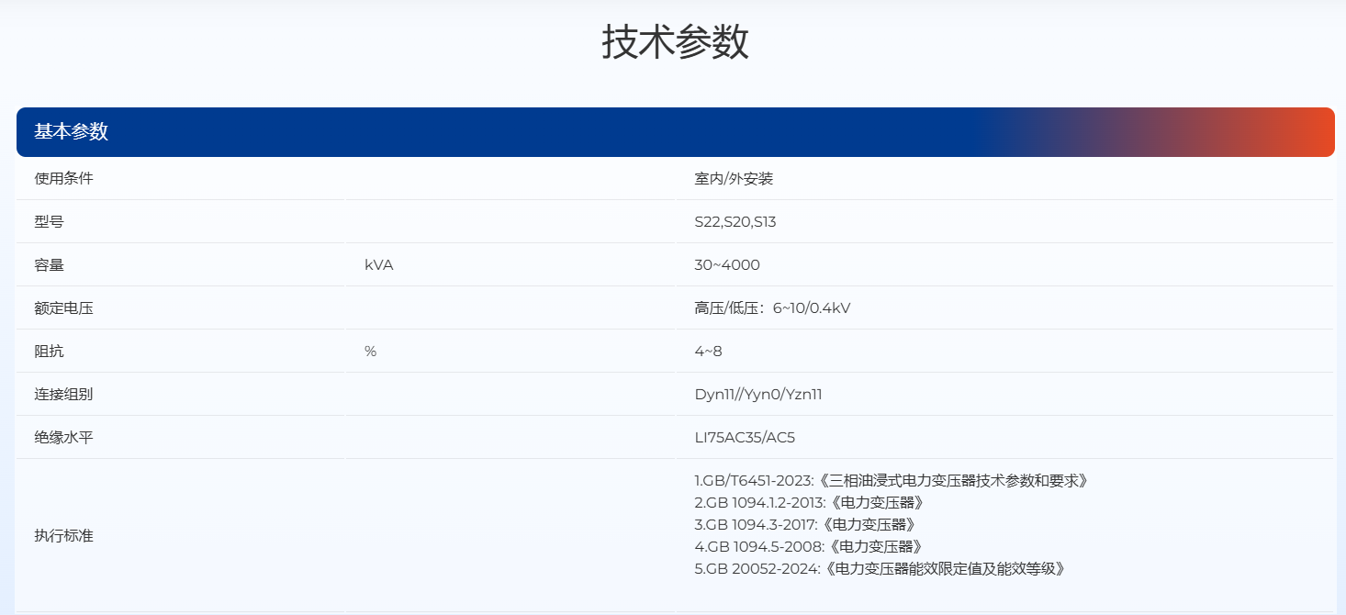This screenshot has width=1346, height=615.
Task: Click the 执行标准 row label
Action: click(x=63, y=536)
